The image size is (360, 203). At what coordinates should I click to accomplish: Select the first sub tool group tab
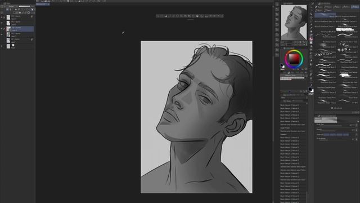[319, 7]
